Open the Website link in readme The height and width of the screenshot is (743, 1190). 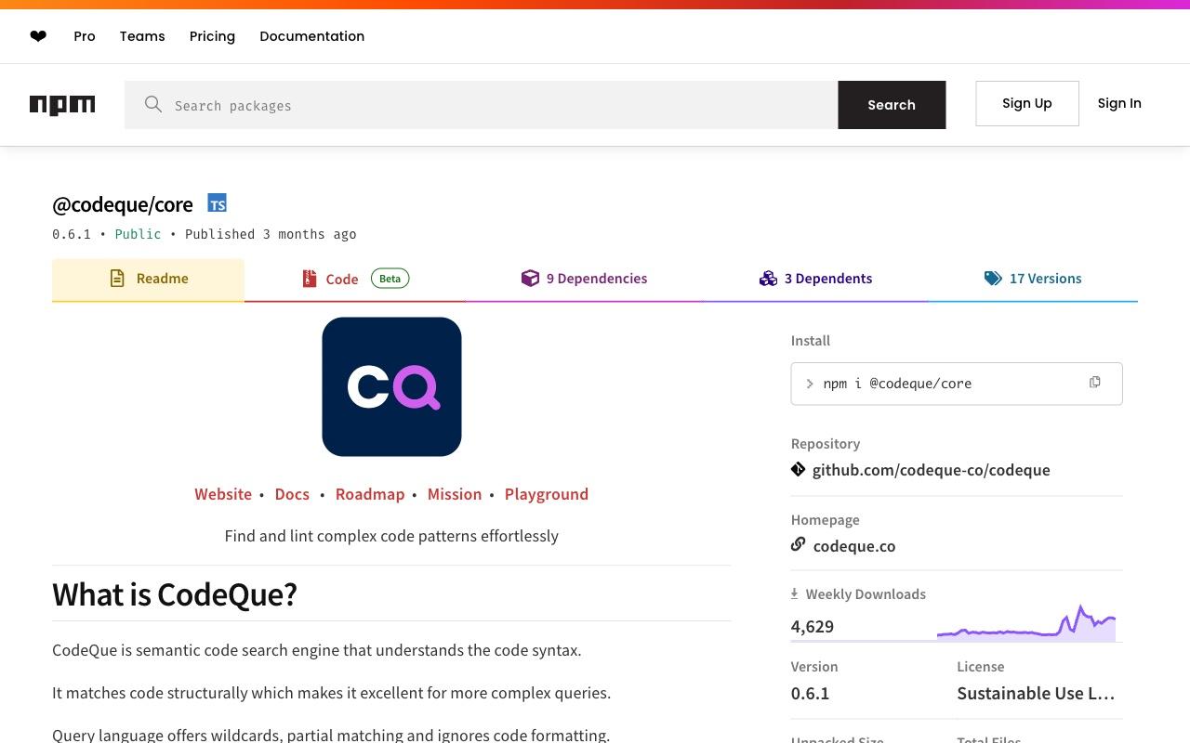223,494
